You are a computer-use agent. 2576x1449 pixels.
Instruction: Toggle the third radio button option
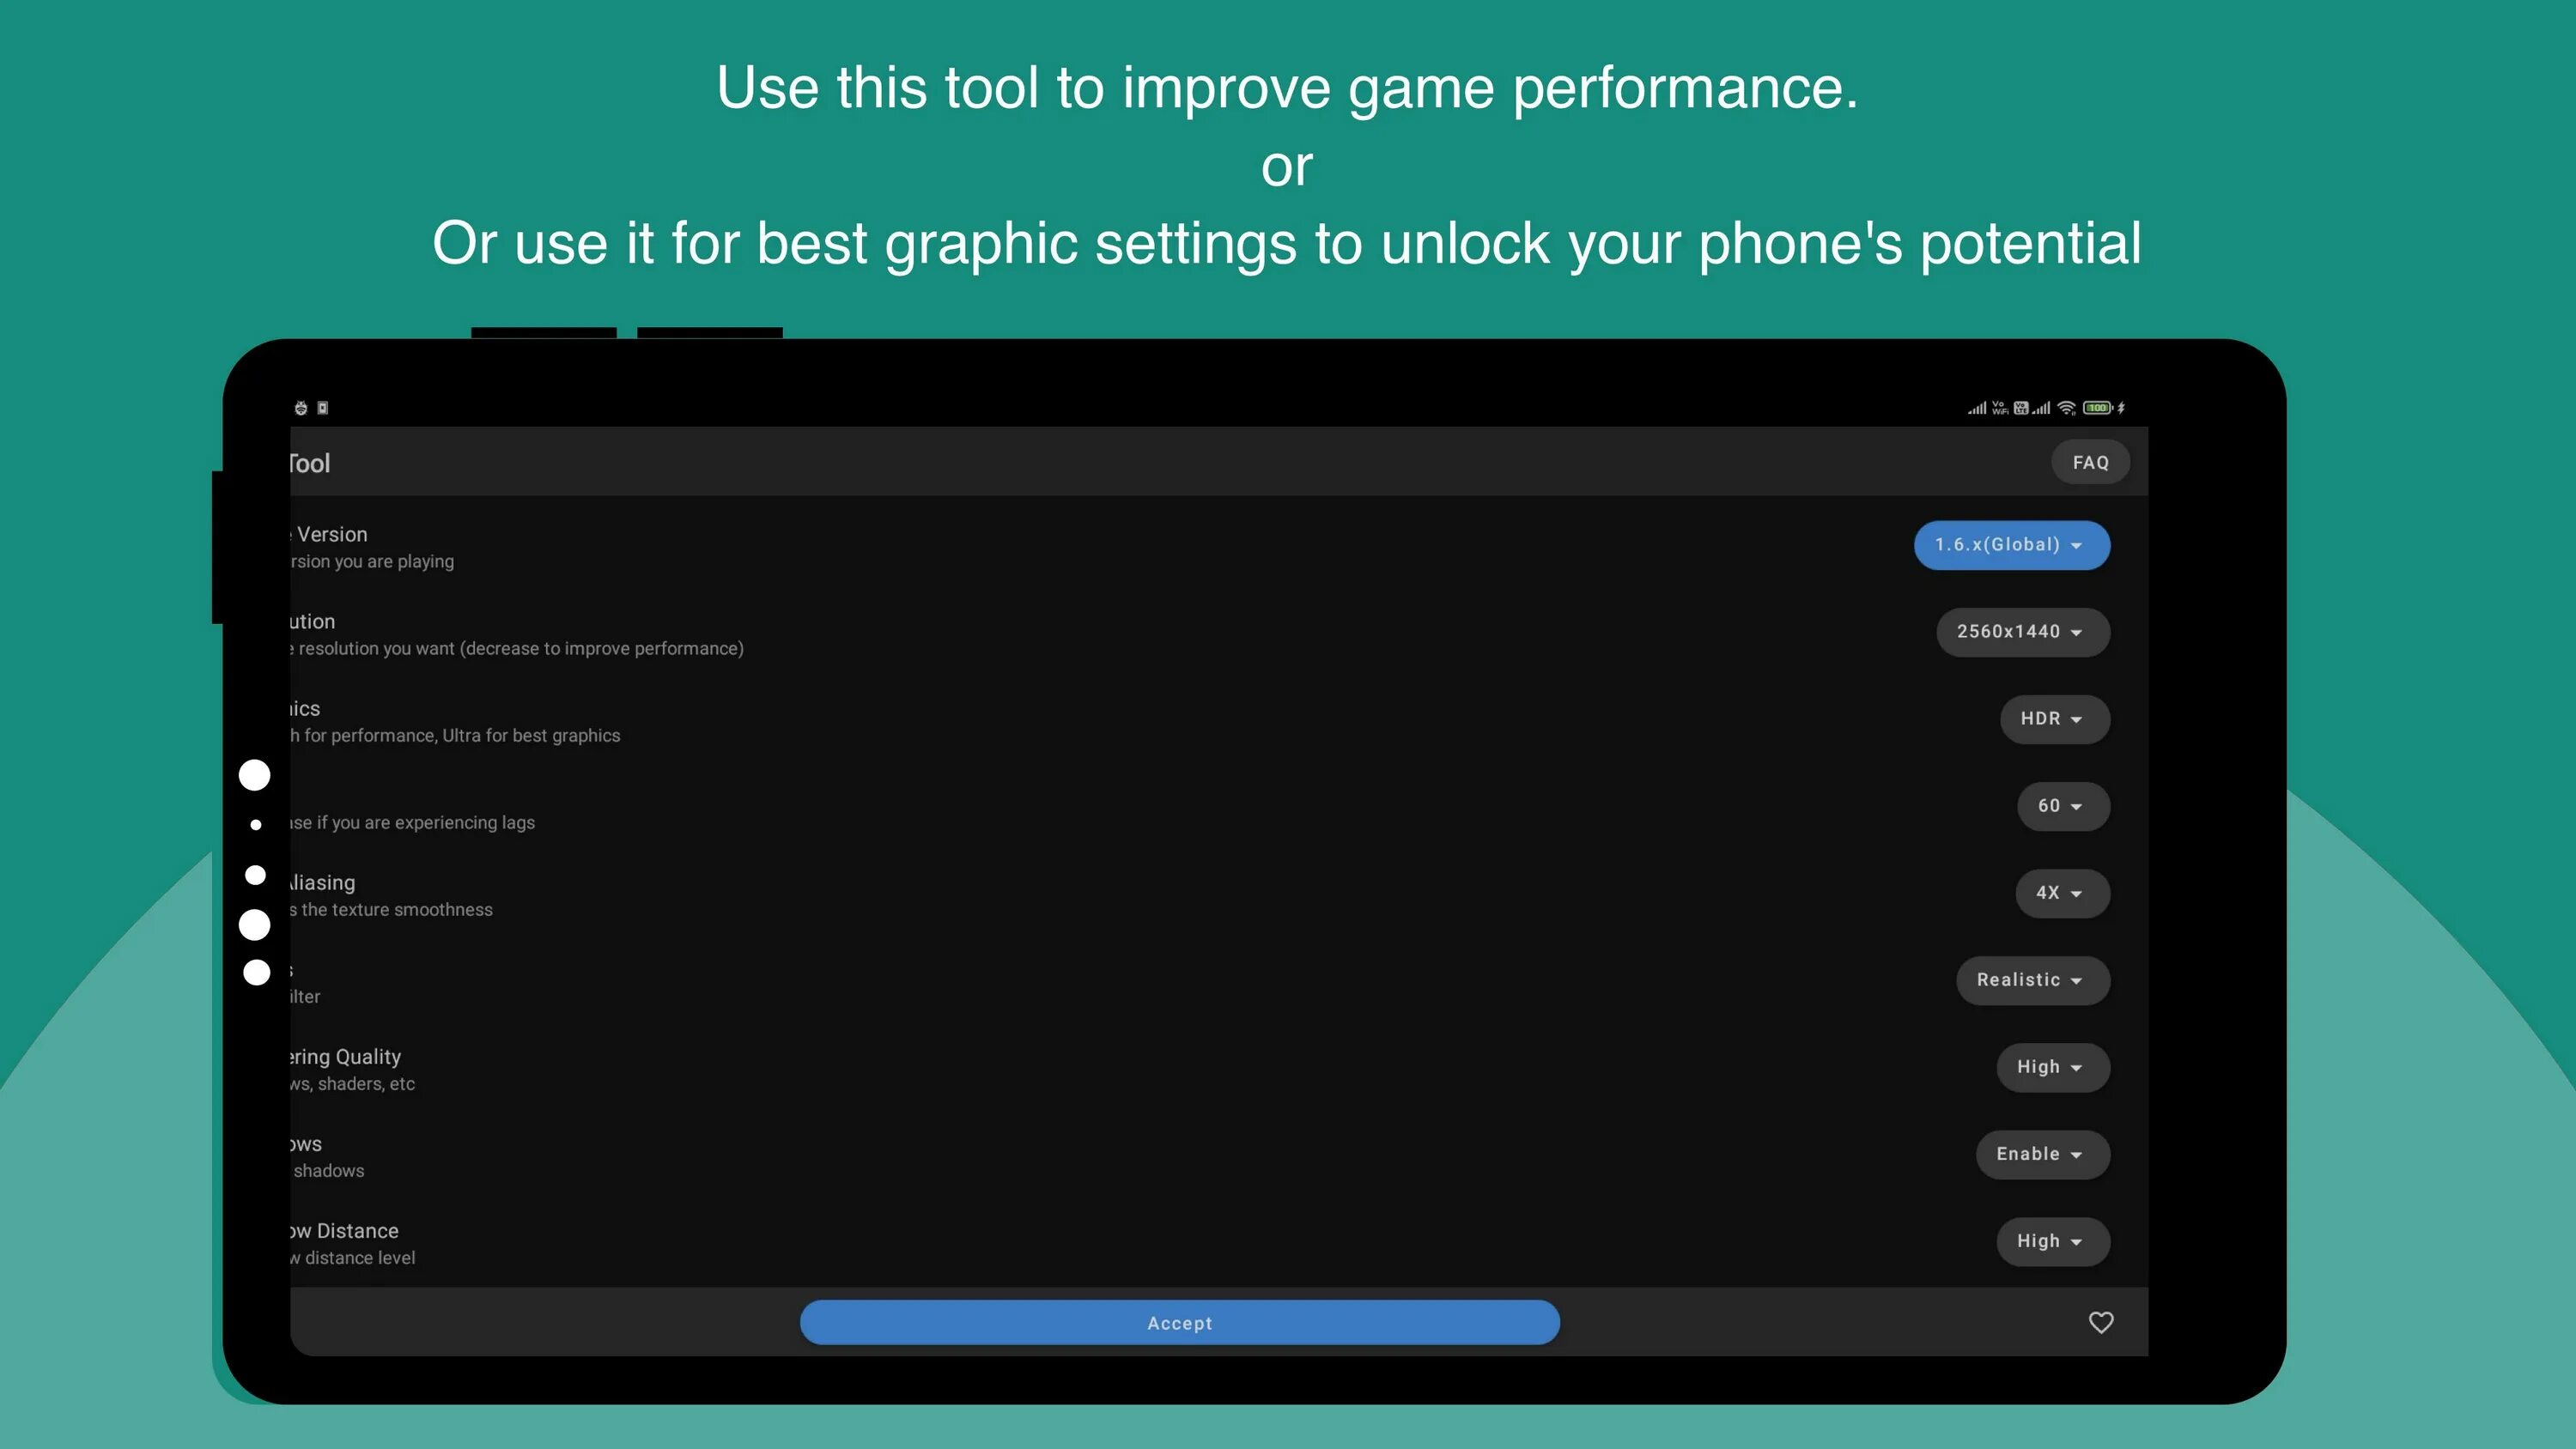(257, 876)
